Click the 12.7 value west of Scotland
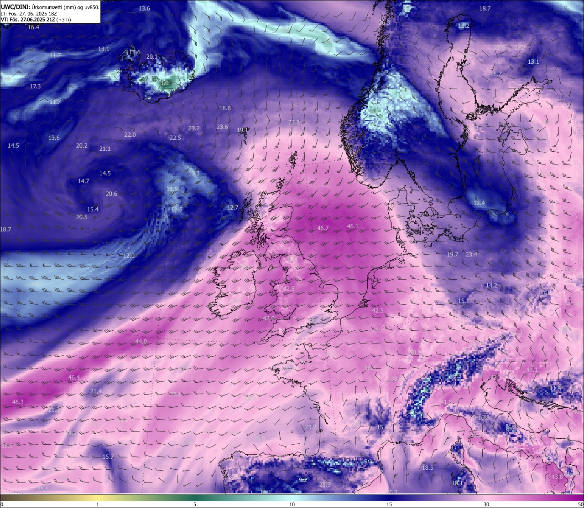The width and height of the screenshot is (584, 508). pos(233,208)
